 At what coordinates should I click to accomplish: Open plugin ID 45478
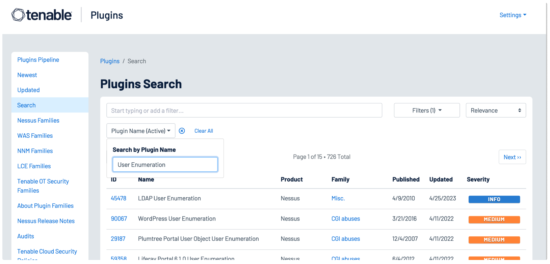119,199
